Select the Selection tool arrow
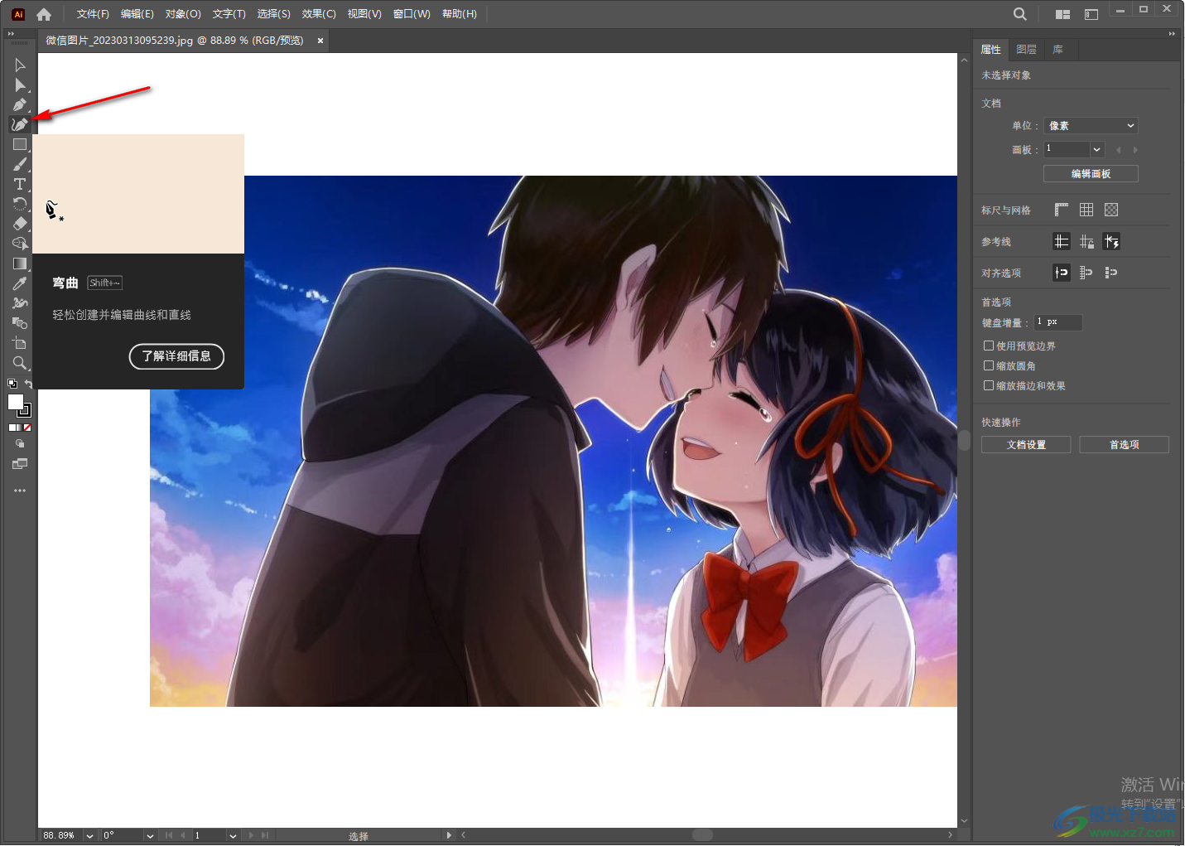Image resolution: width=1185 pixels, height=846 pixels. (x=20, y=65)
